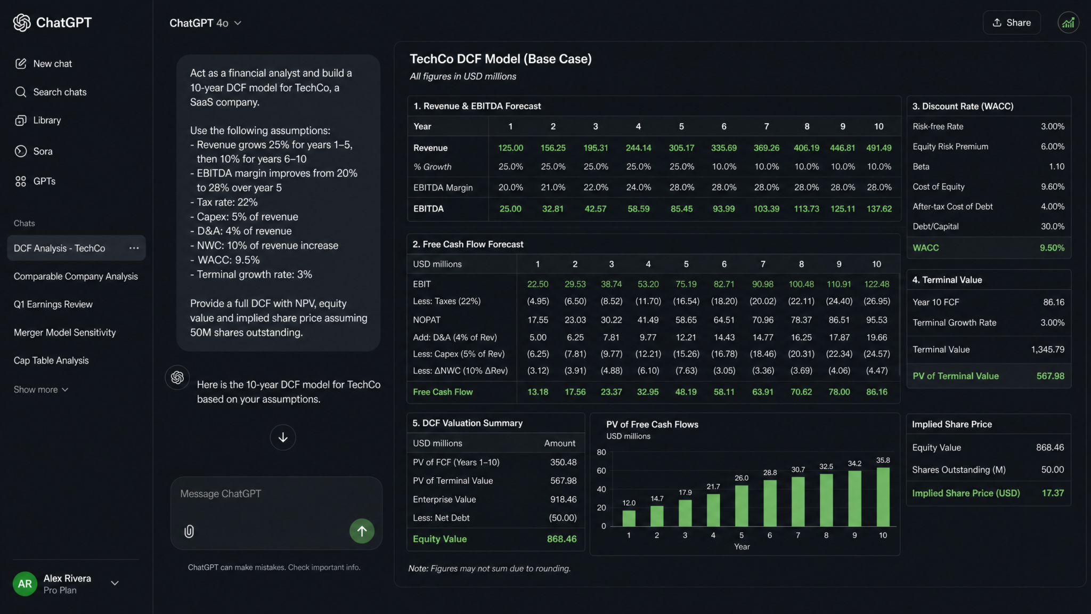
Task: Click the Year 1 EBIT value 22.50
Action: pyautogui.click(x=538, y=284)
